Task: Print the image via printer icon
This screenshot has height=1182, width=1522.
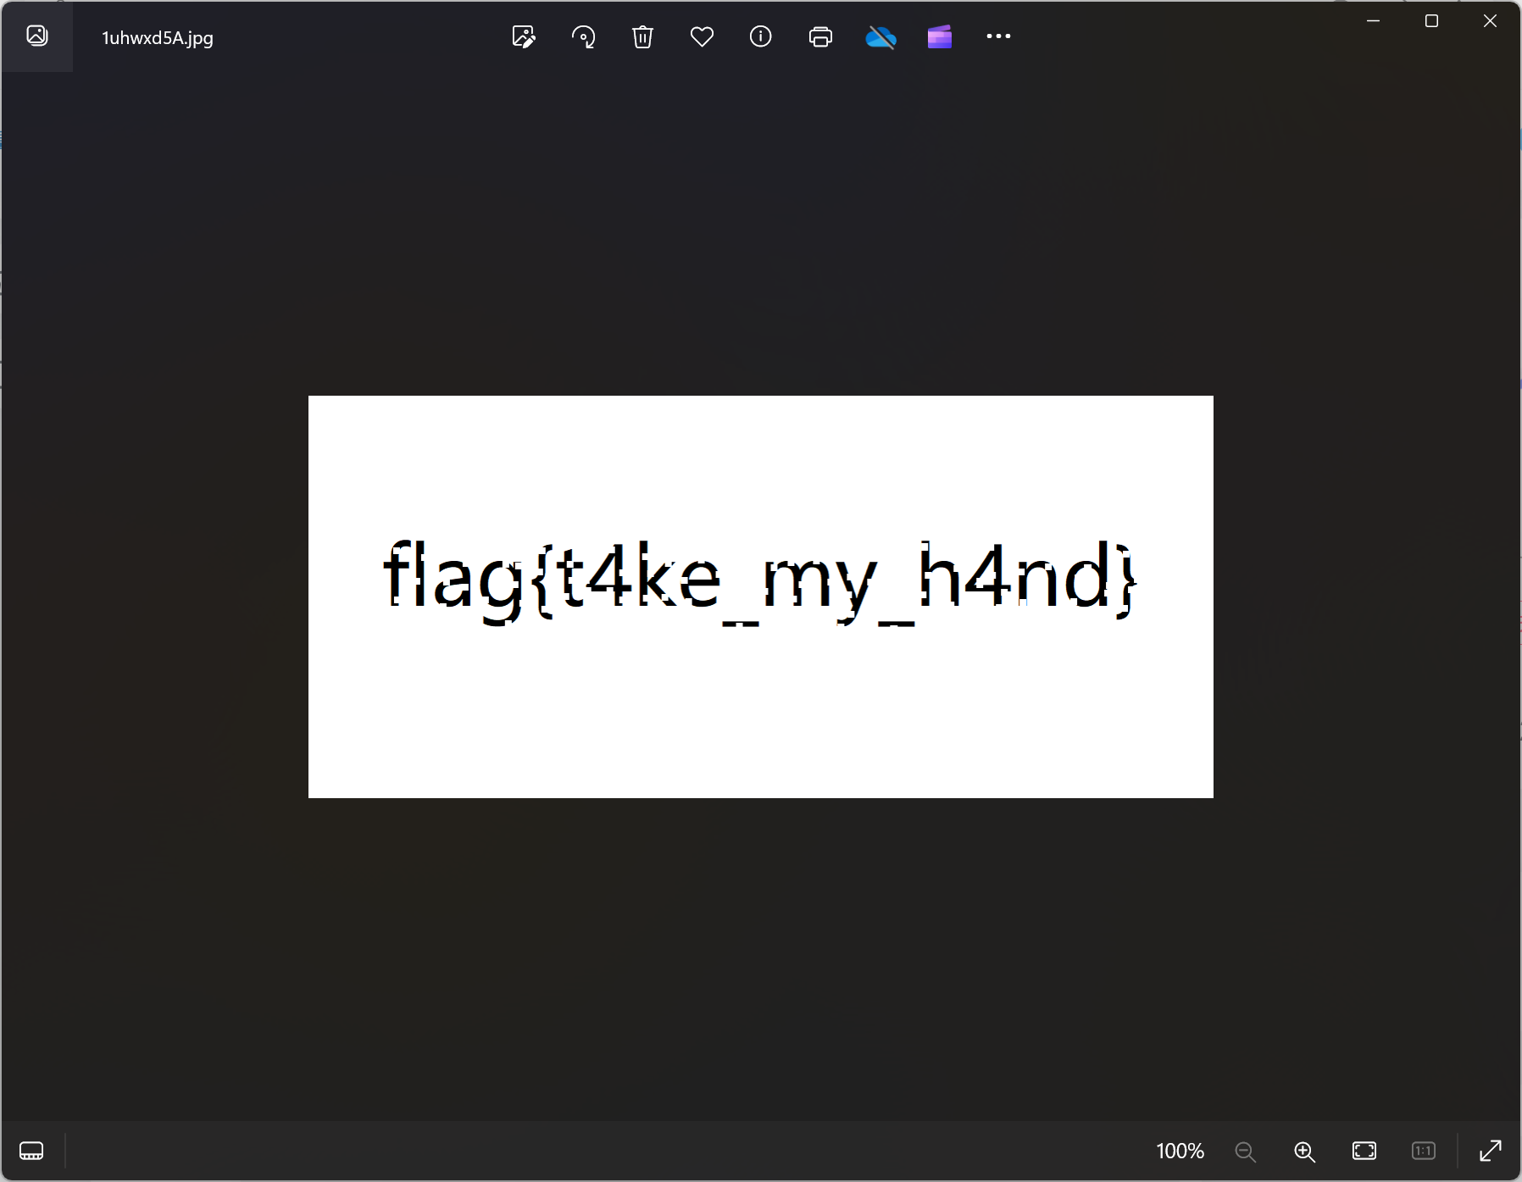Action: click(x=820, y=36)
